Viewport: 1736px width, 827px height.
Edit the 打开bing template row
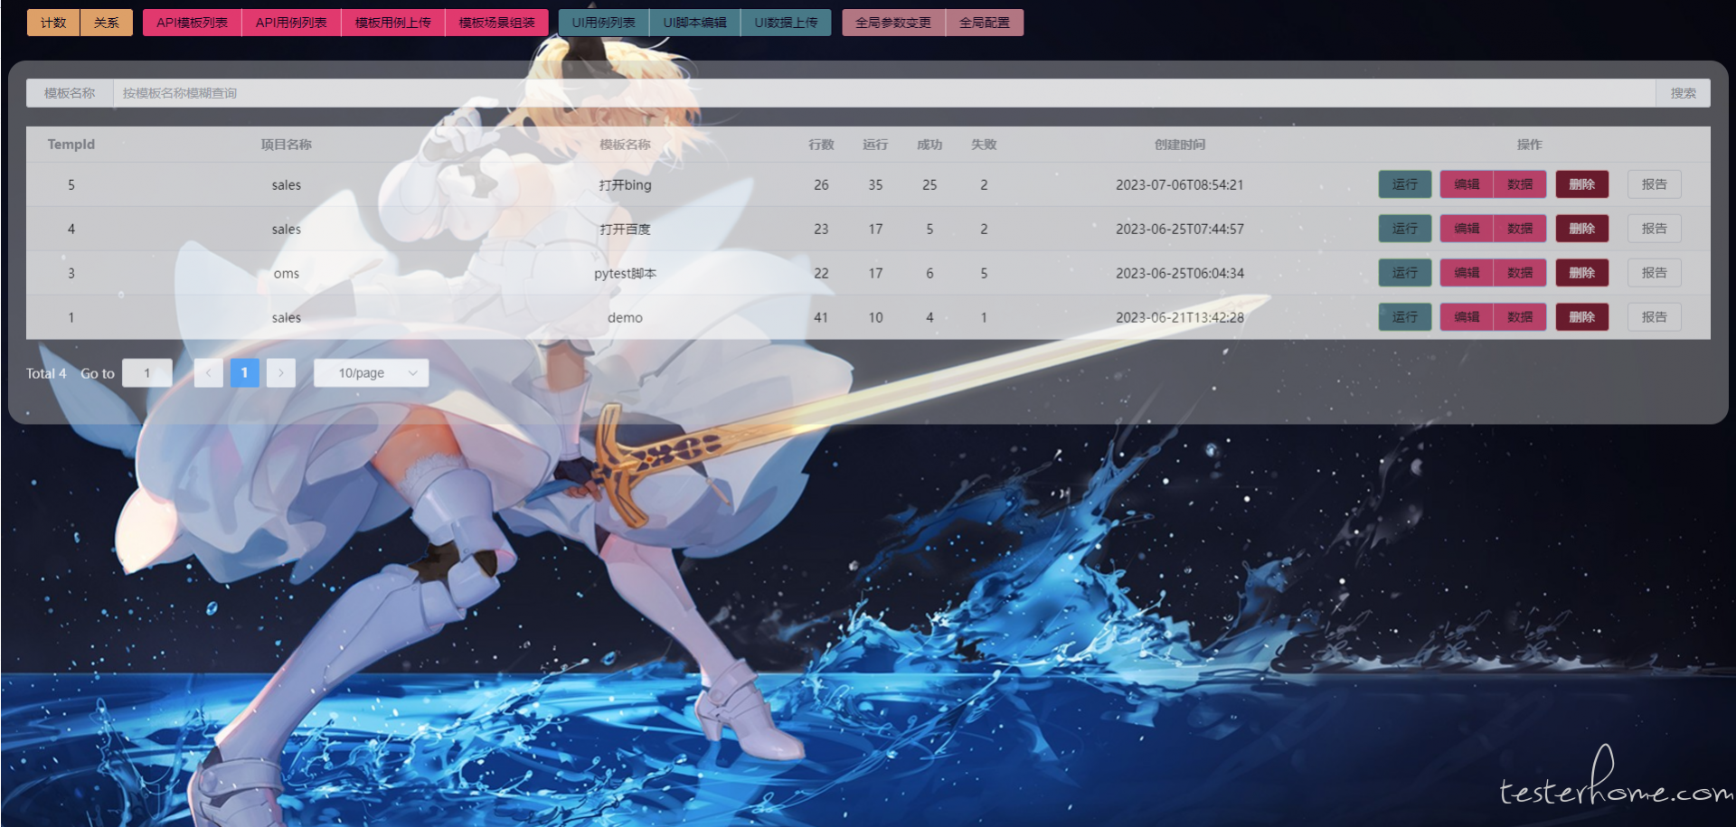1467,184
